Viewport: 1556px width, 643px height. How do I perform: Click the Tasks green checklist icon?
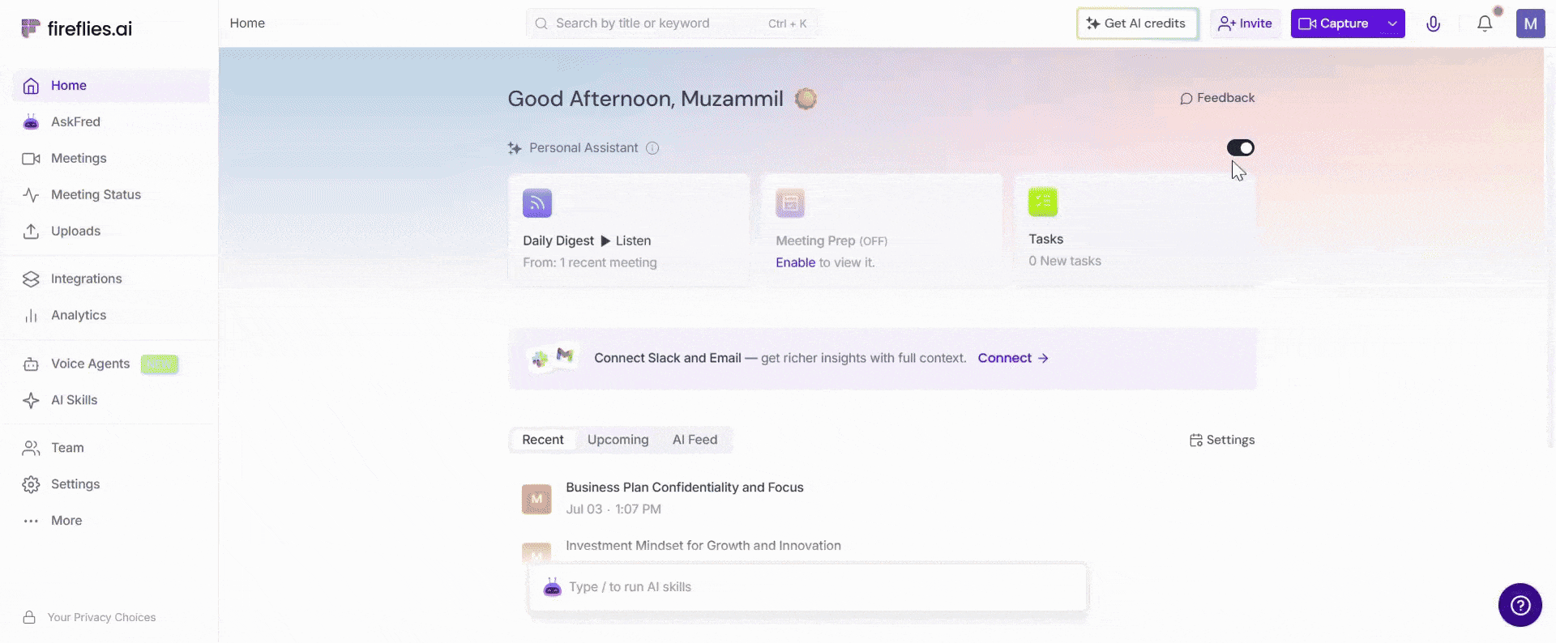(x=1043, y=202)
